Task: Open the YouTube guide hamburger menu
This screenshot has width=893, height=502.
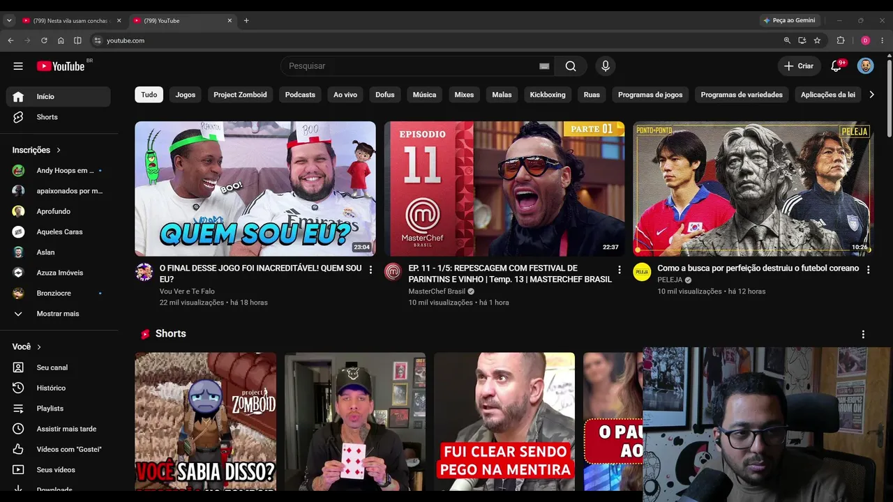Action: point(18,66)
